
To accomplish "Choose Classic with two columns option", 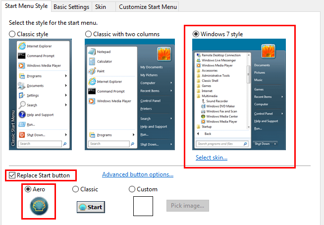I will (x=89, y=34).
